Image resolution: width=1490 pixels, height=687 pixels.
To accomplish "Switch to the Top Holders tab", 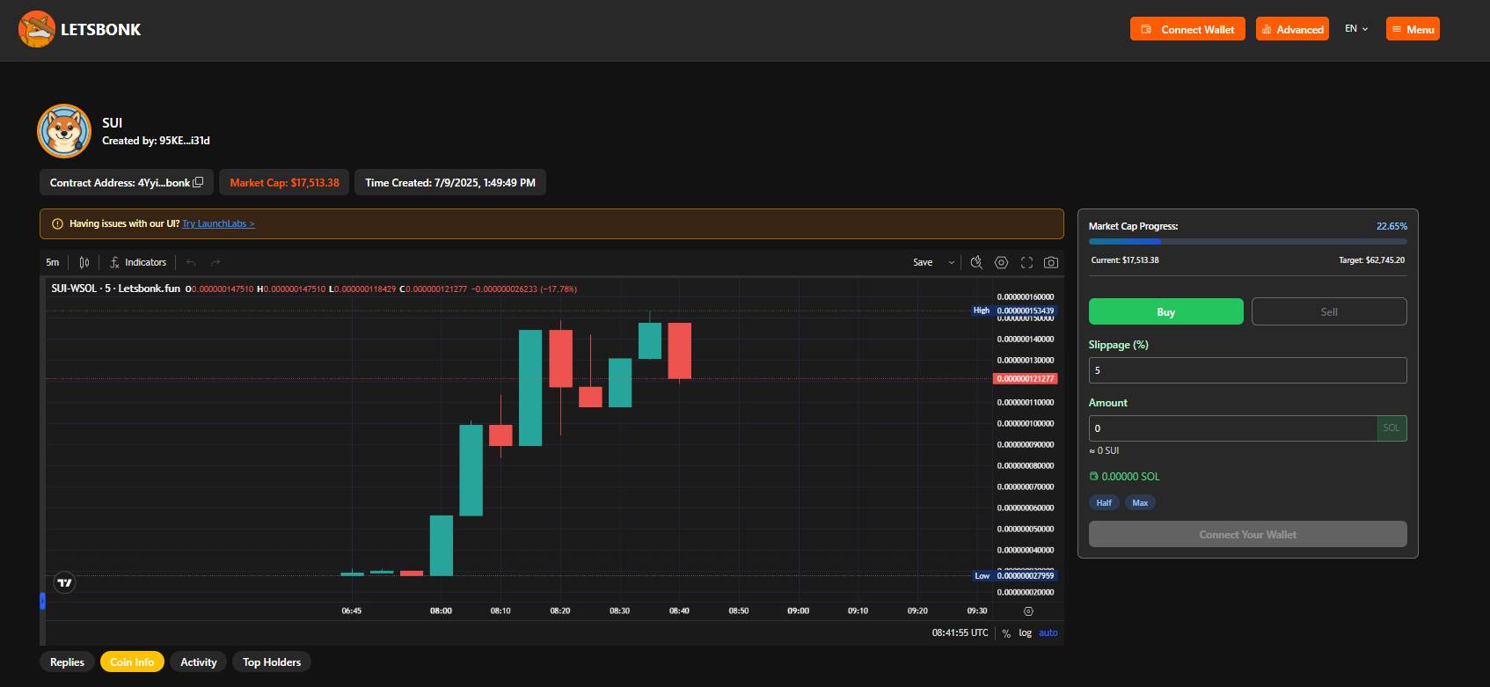I will click(x=272, y=662).
